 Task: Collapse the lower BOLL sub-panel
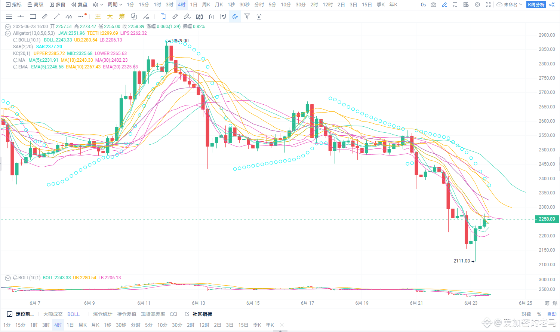pos(7,278)
